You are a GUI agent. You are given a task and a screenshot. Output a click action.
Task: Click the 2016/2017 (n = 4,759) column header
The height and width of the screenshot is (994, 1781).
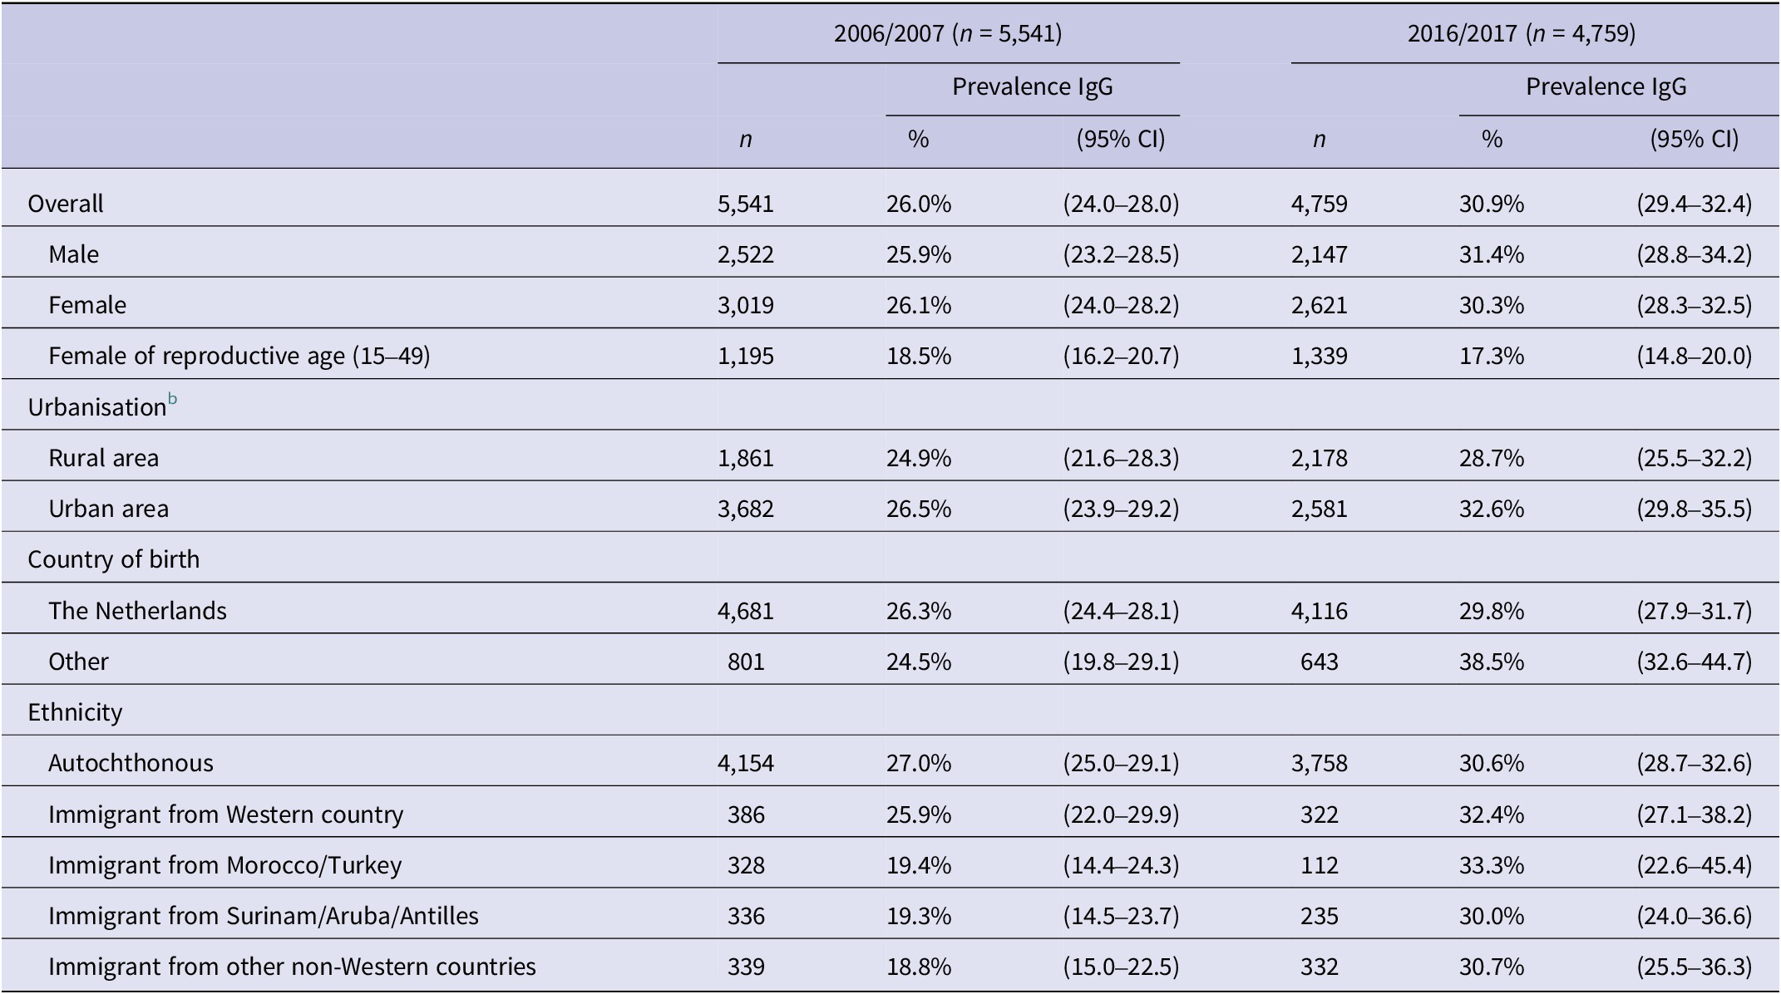1522,33
